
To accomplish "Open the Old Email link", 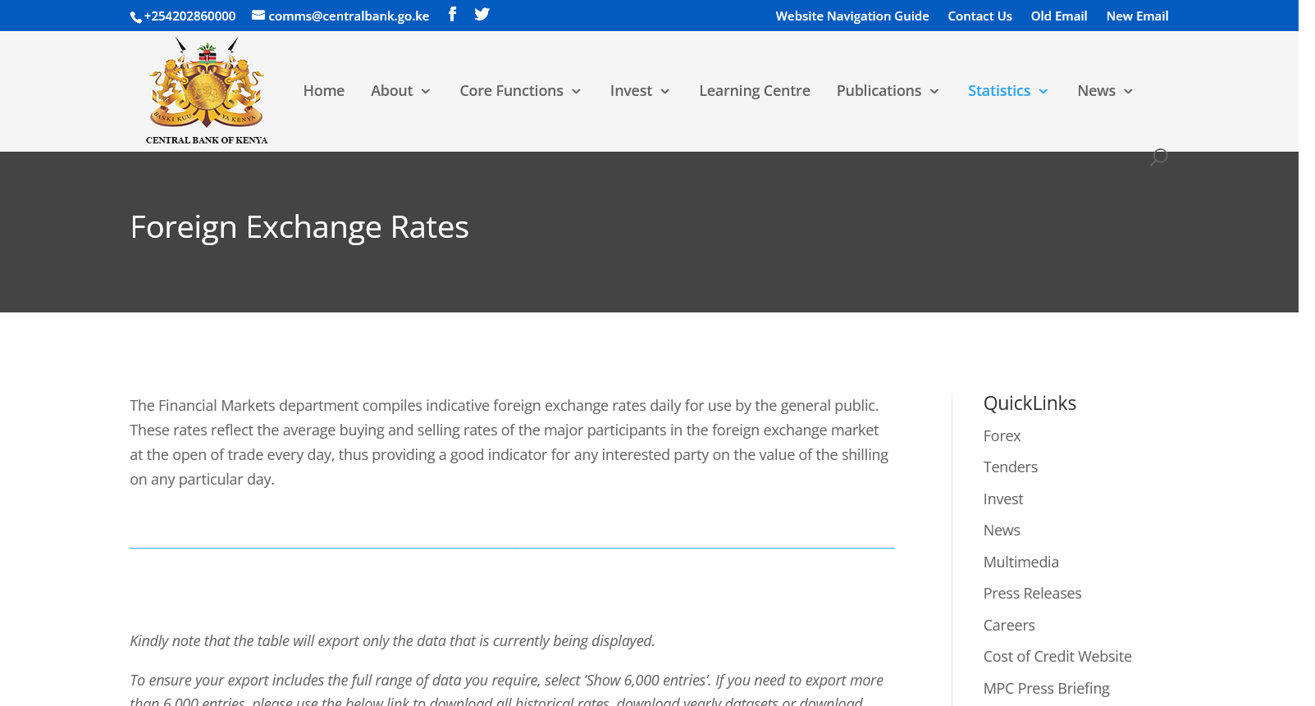I will (x=1058, y=16).
